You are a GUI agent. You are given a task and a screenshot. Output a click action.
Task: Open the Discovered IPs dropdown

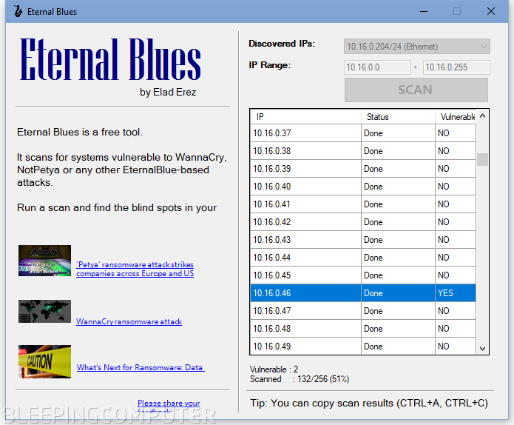point(416,46)
